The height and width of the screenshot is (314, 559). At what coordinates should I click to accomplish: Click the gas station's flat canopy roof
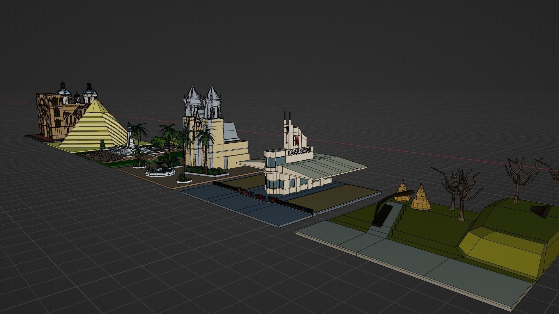pyautogui.click(x=326, y=167)
